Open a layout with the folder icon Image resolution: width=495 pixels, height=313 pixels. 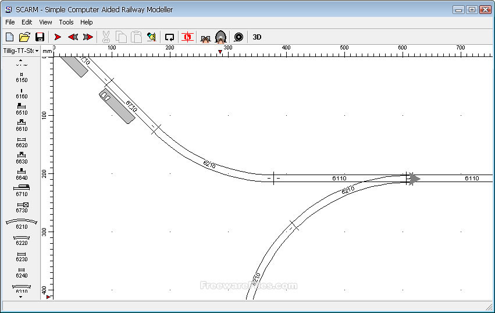click(24, 37)
